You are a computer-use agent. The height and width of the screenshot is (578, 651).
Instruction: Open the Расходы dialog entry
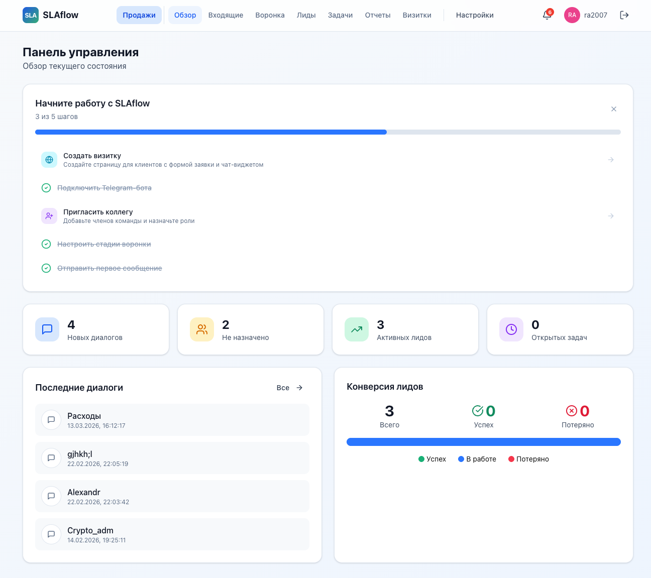(172, 420)
